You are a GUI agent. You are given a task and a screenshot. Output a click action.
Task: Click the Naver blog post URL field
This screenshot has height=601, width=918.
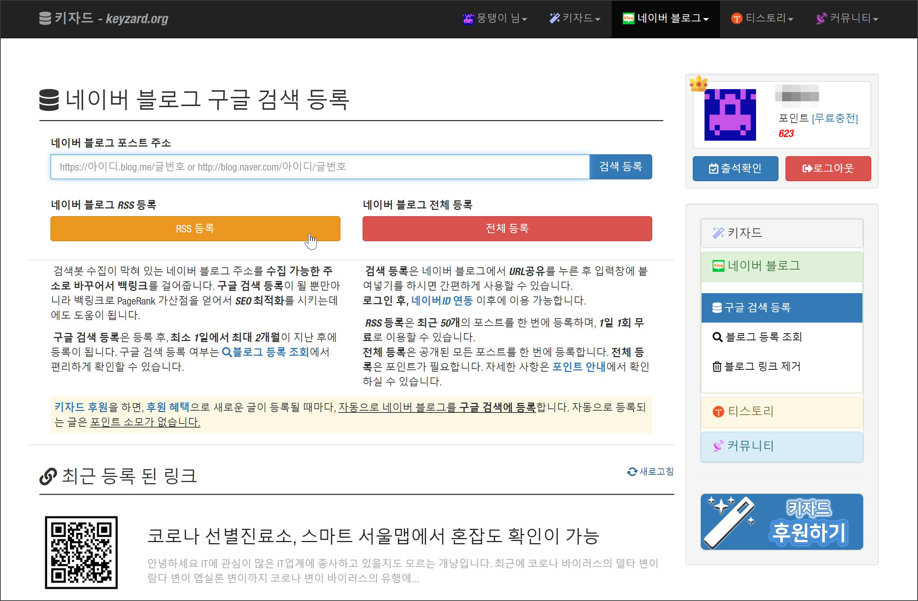click(x=319, y=167)
